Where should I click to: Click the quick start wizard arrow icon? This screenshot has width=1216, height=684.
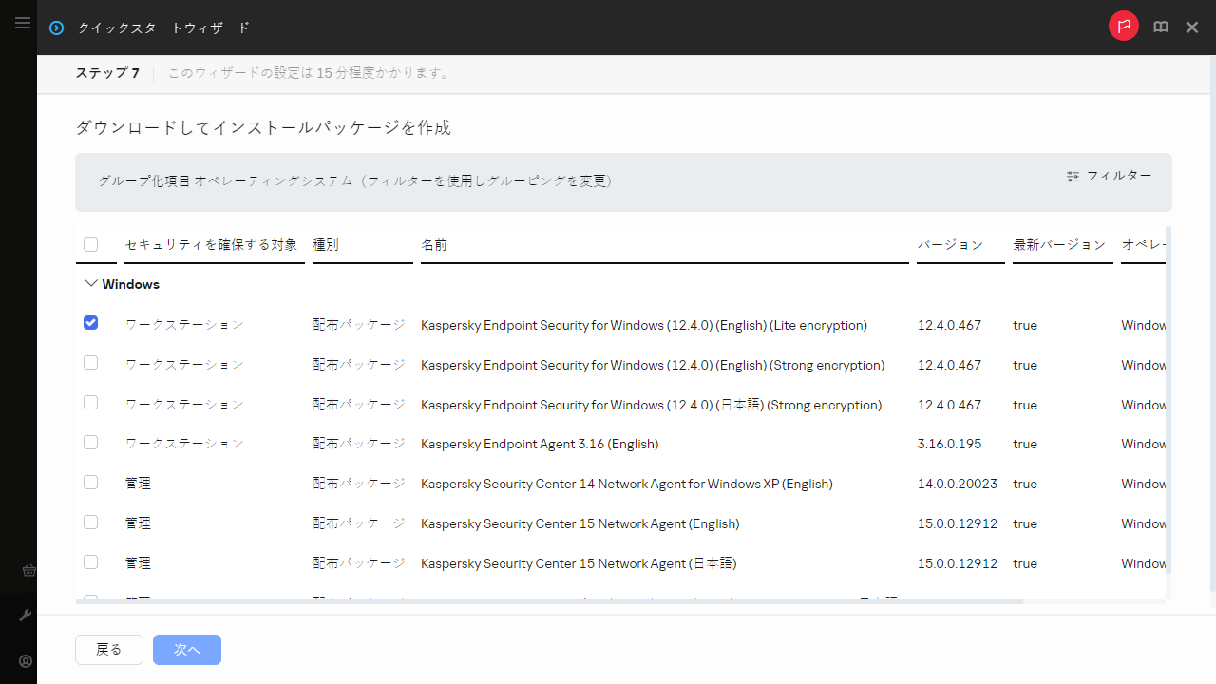57,28
